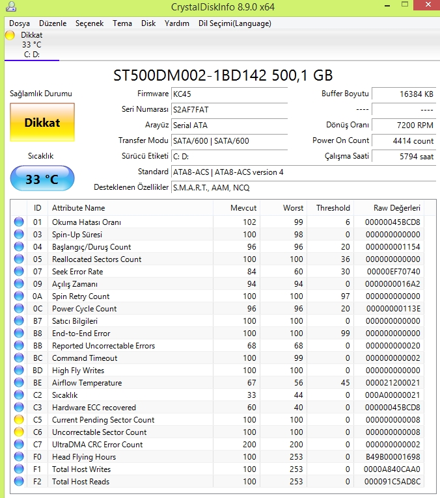Open the Dil Seçimi(Language) menu
Screen dimensions: 440x498
[x=234, y=23]
